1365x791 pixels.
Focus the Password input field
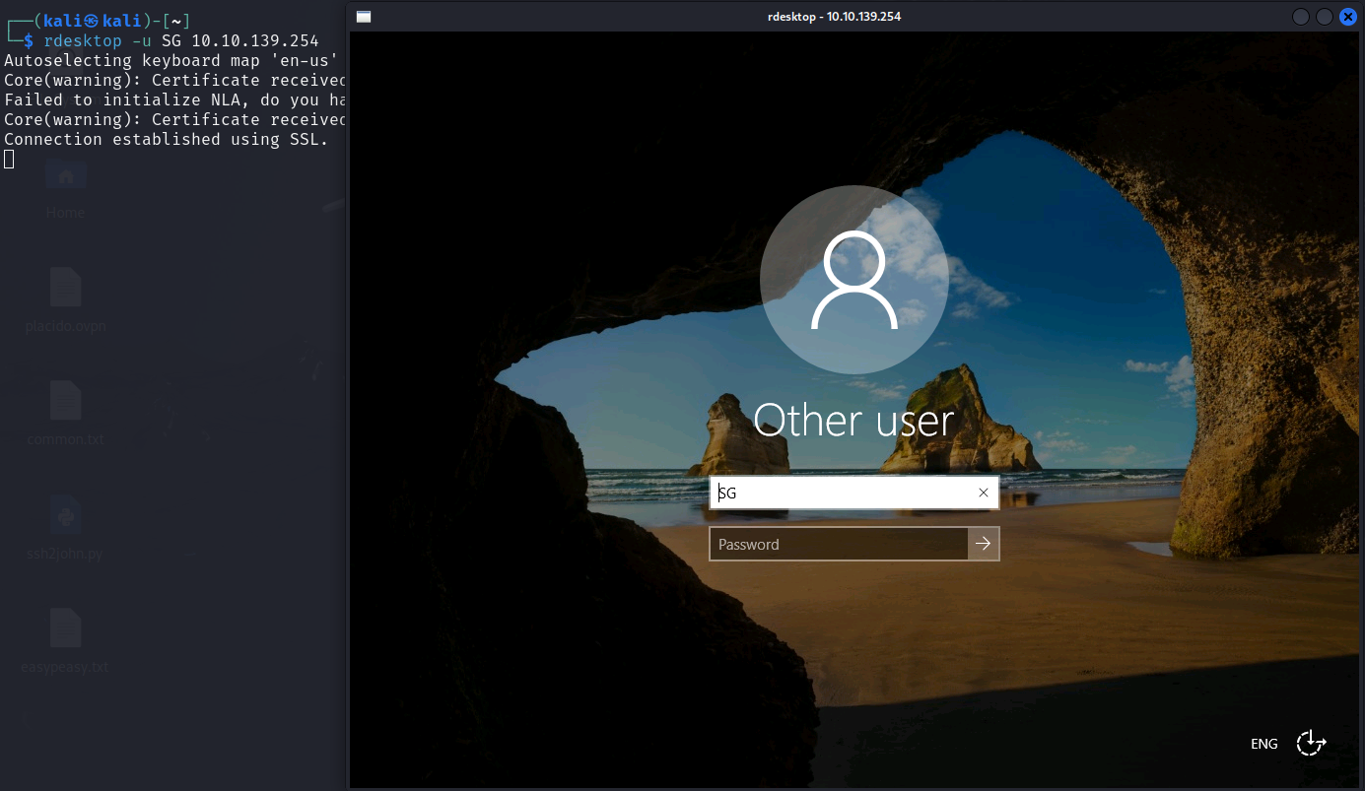[x=839, y=544]
